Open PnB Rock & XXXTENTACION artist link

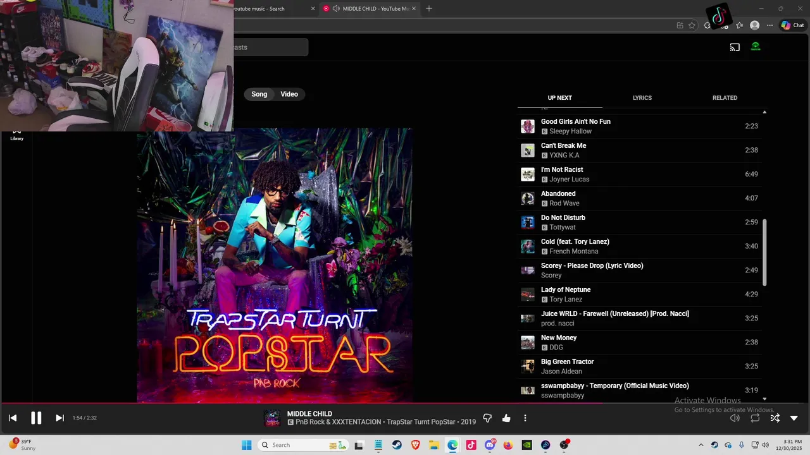pyautogui.click(x=339, y=422)
